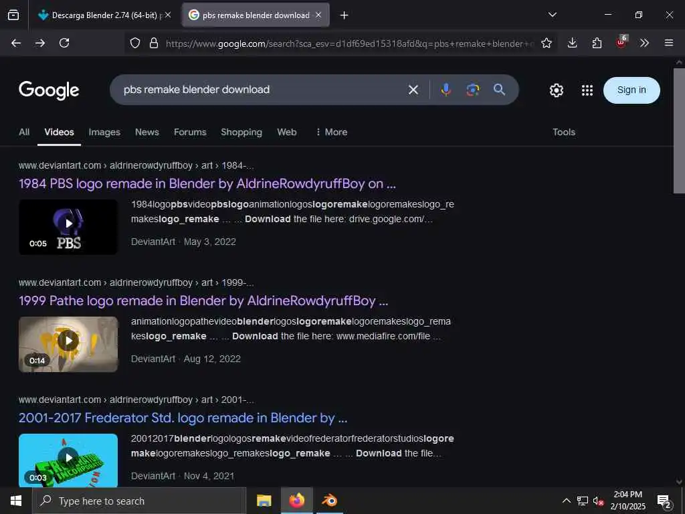Open the Windows Start menu
The image size is (685, 514).
click(x=16, y=501)
